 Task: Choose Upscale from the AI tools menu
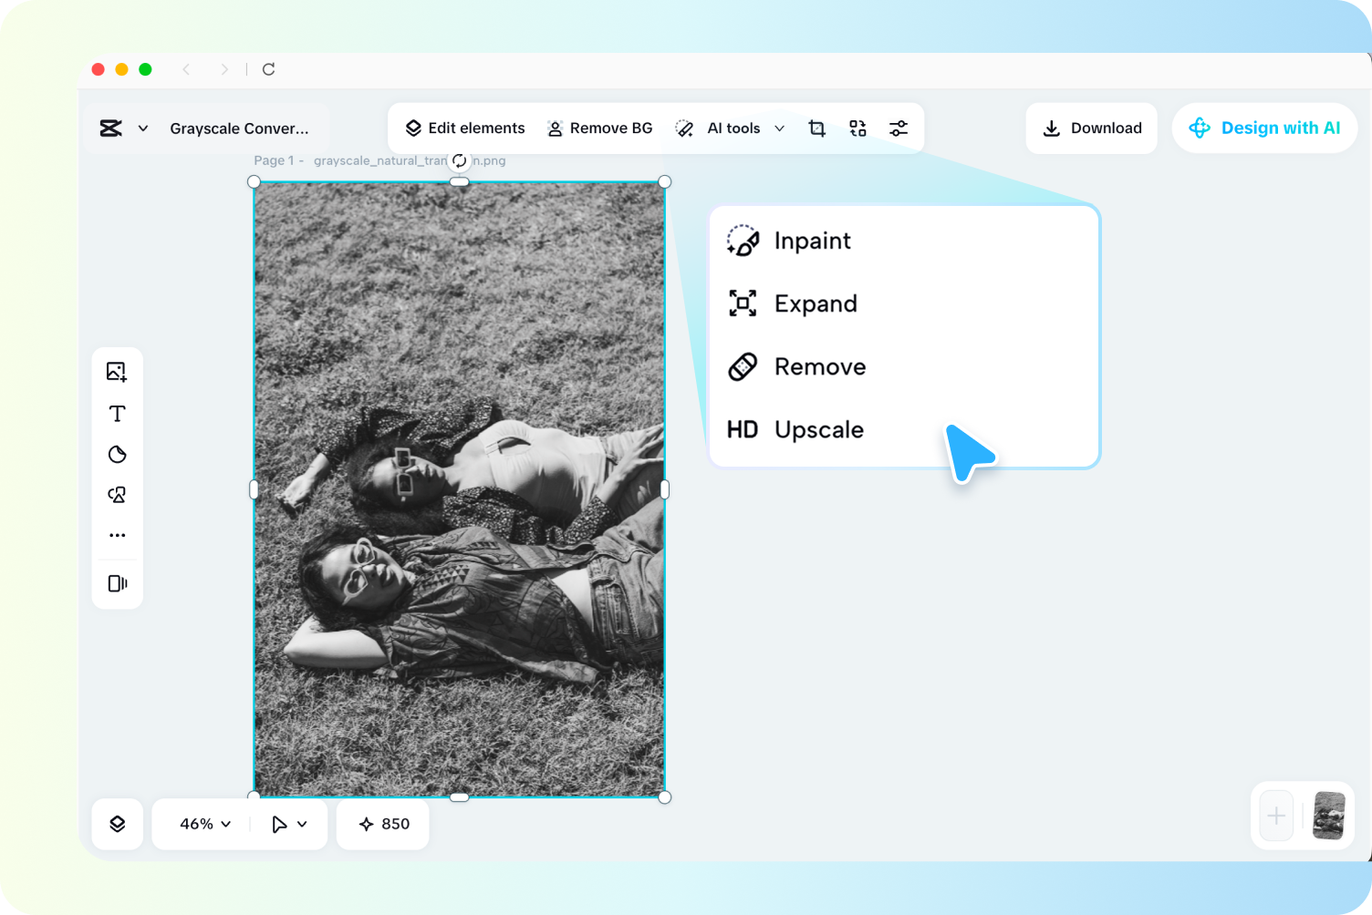(817, 429)
